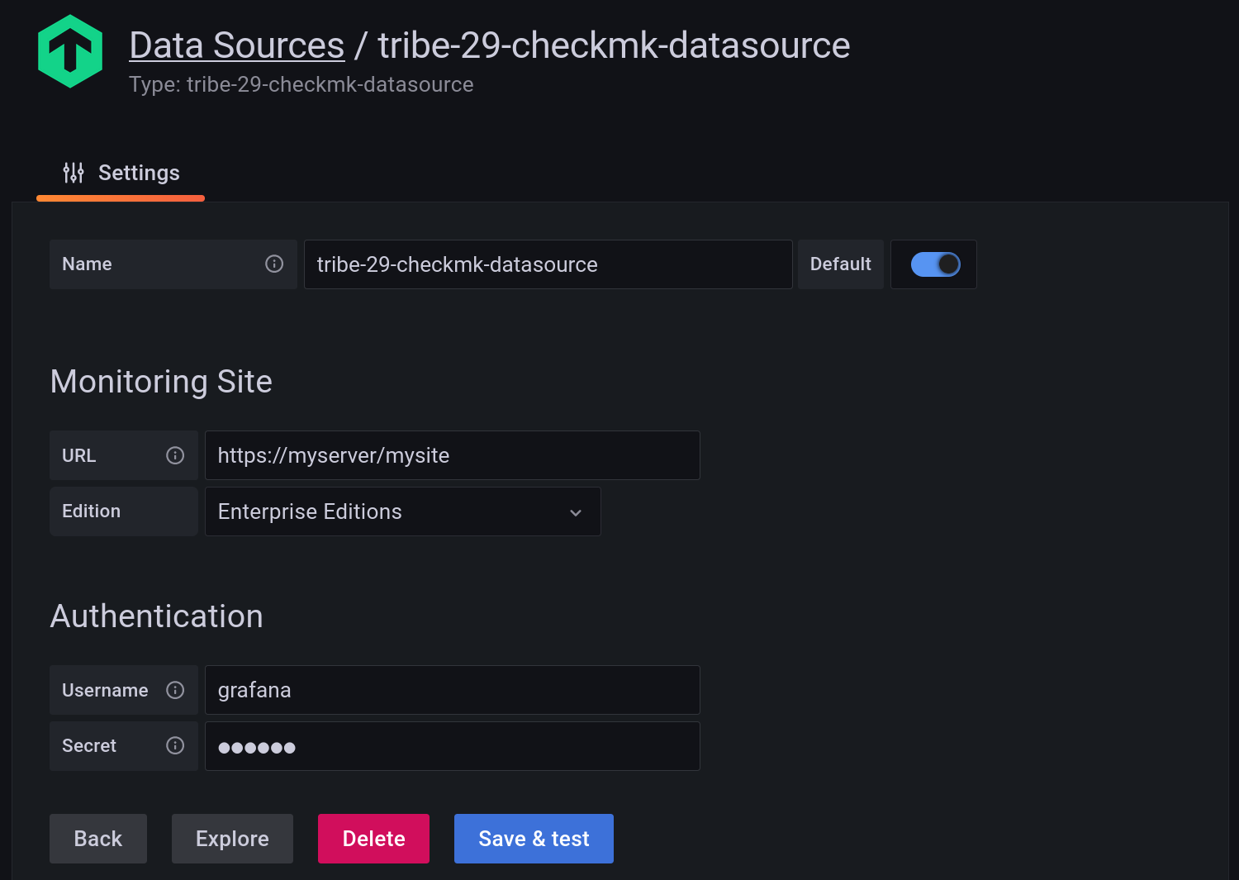The image size is (1239, 880).
Task: Click the Default label
Action: 840,264
